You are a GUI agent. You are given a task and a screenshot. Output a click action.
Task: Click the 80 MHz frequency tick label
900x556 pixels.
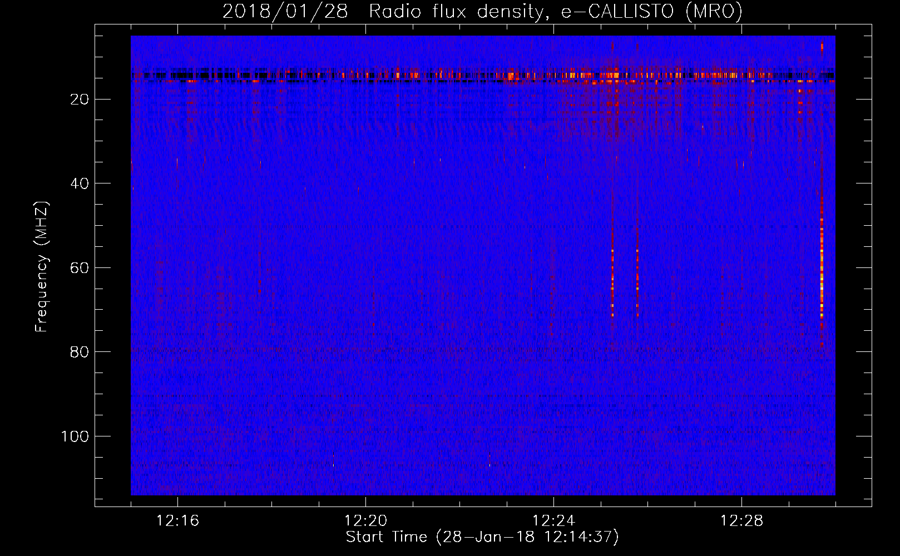point(80,352)
